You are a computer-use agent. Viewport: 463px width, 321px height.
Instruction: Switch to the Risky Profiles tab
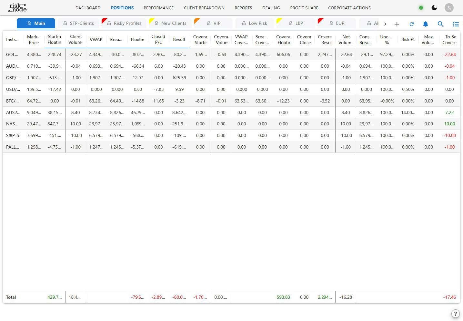pyautogui.click(x=124, y=23)
